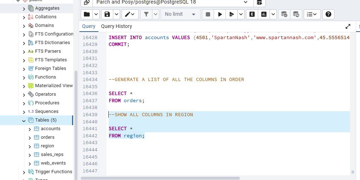Click the Open File folder icon
360x180 pixels.
click(x=87, y=14)
